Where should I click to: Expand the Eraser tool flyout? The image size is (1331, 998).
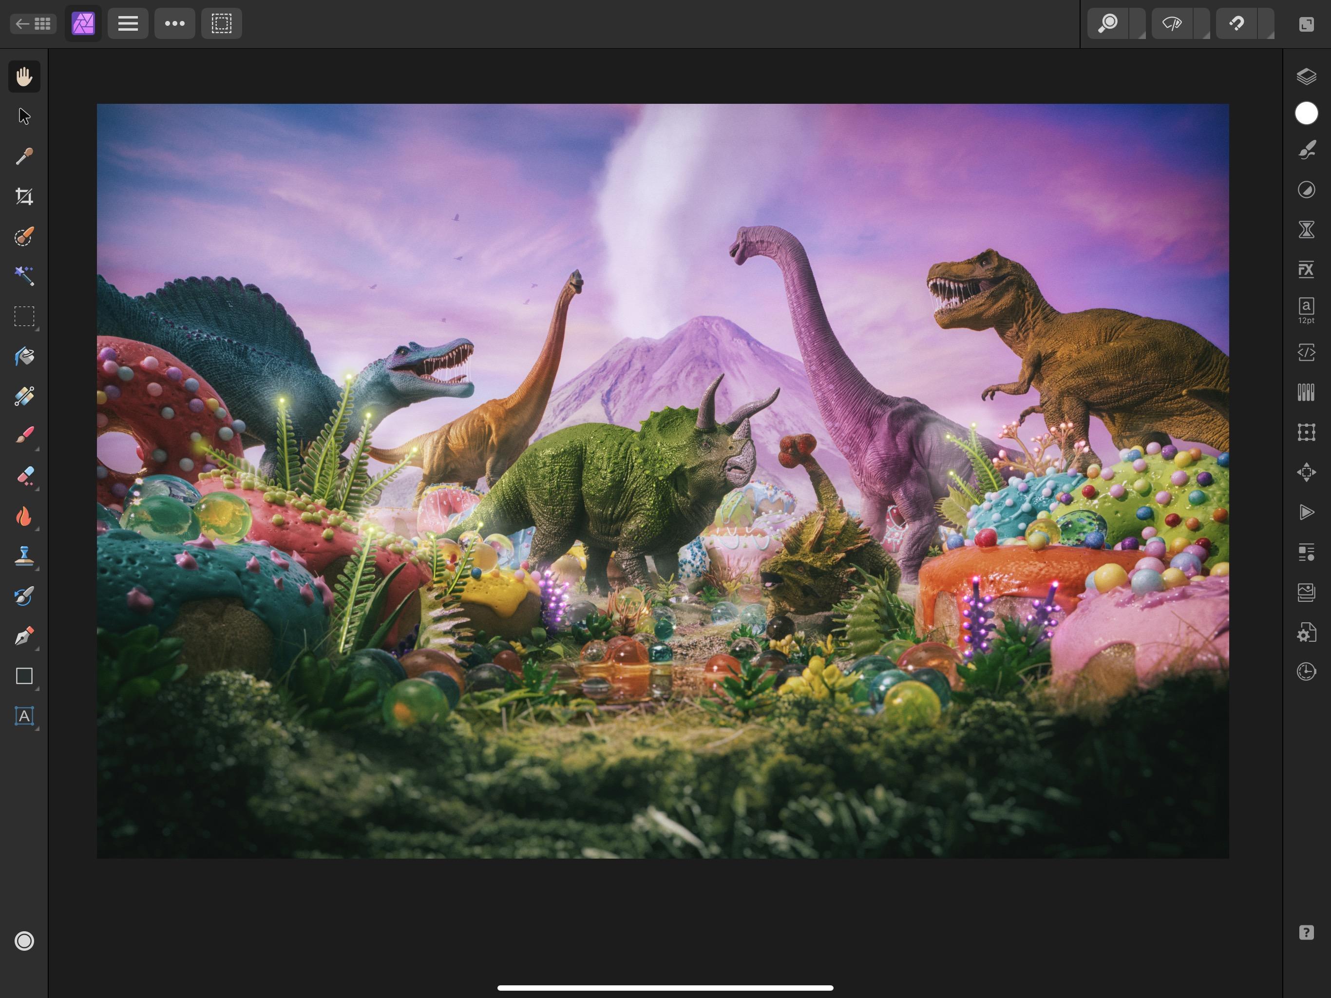coord(38,488)
